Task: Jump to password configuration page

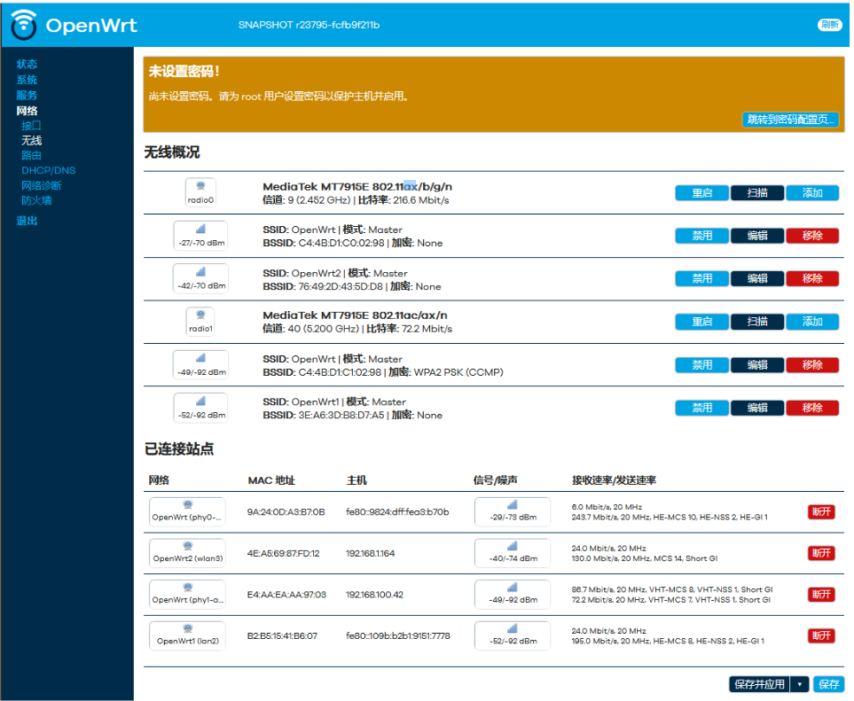Action: pos(789,120)
